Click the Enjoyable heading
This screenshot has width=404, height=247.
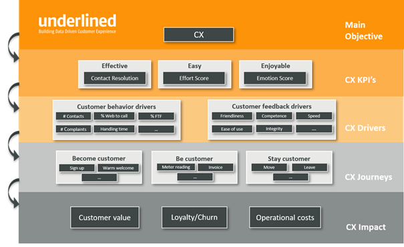pos(275,66)
